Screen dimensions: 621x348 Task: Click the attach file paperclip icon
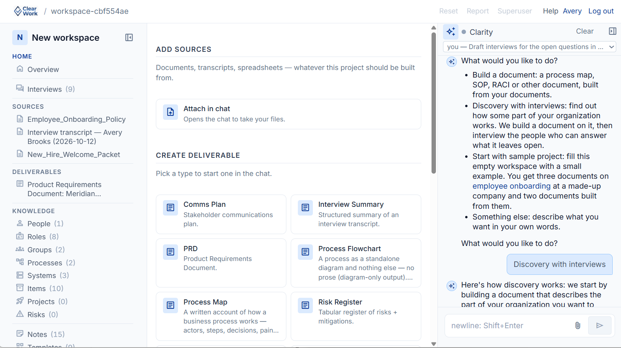[577, 325]
